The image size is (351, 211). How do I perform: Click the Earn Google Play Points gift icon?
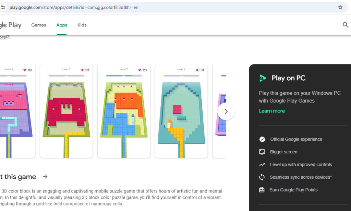[x=262, y=189]
